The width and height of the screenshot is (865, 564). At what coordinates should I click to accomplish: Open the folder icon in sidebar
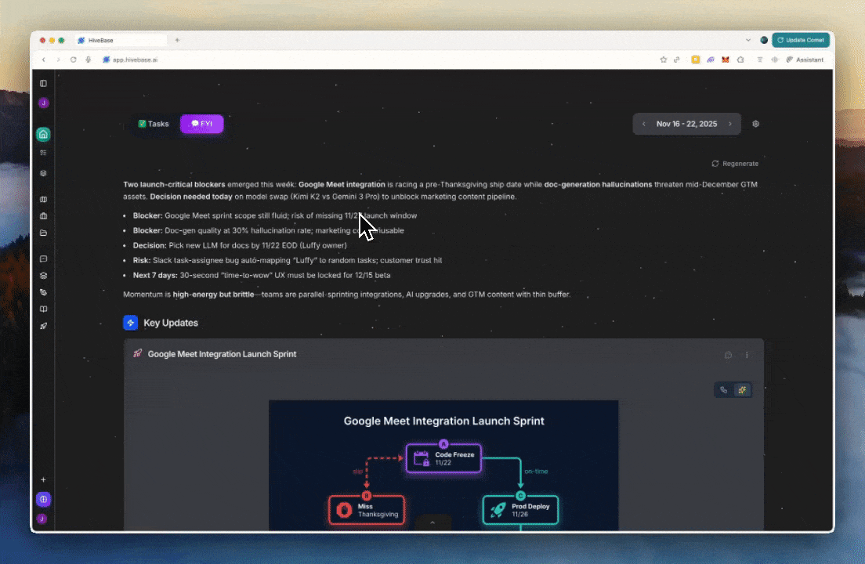[43, 233]
